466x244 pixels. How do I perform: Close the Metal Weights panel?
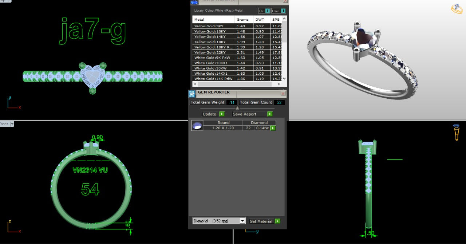pyautogui.click(x=285, y=1)
